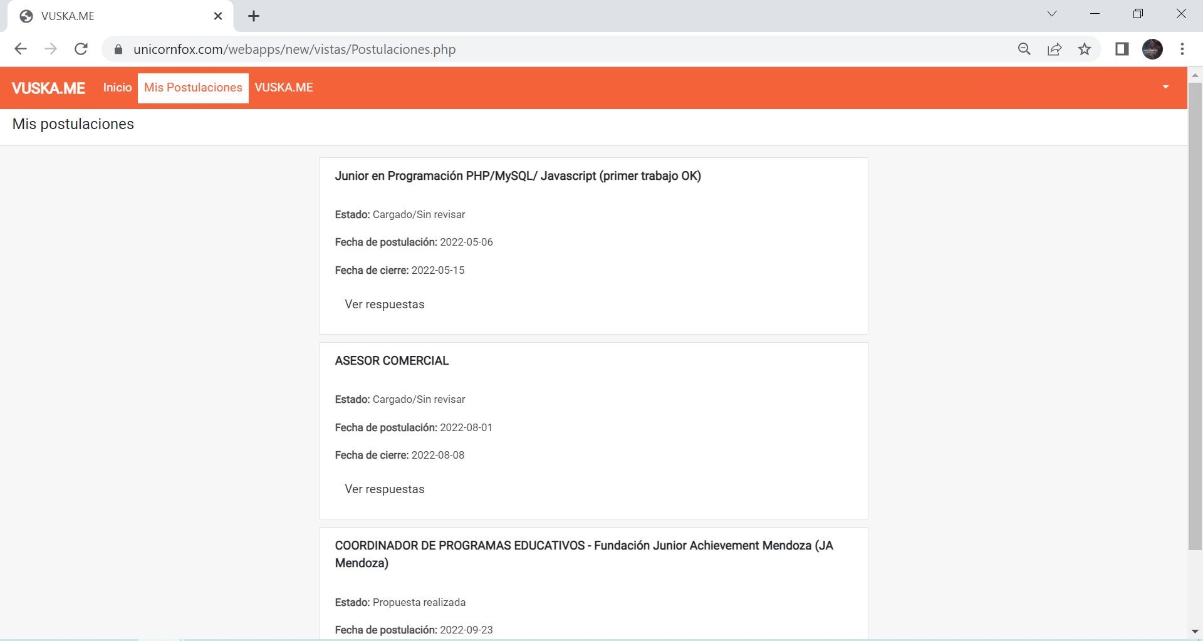The image size is (1203, 641).
Task: Expand the tab search dropdown chevron
Action: [1052, 14]
